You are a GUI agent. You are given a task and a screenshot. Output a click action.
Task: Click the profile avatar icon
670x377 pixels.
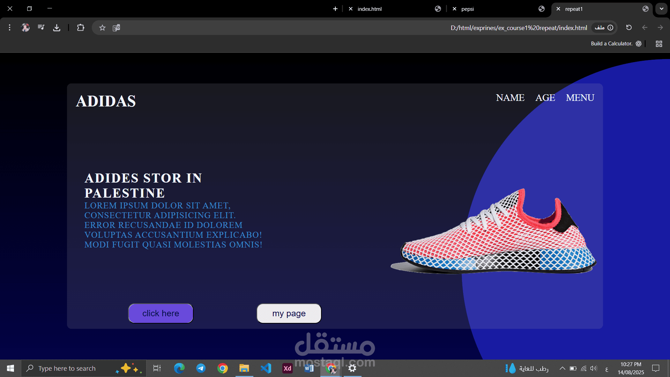[25, 28]
